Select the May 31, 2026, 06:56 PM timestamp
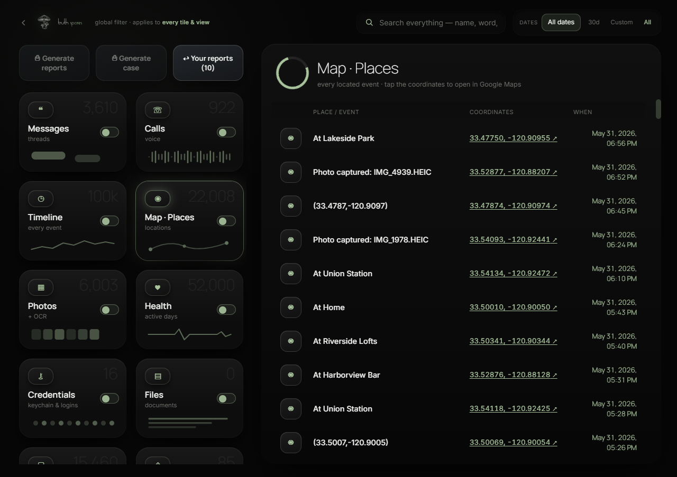 pos(614,138)
